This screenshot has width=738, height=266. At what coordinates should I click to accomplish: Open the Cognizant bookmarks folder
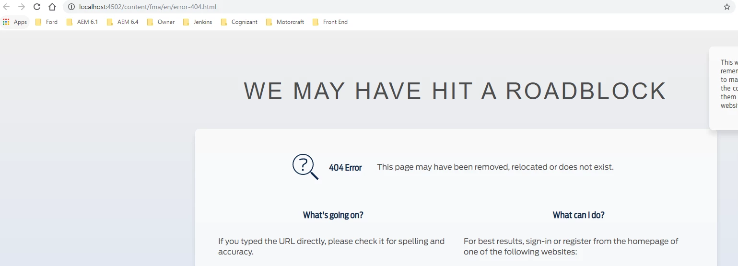(x=239, y=22)
